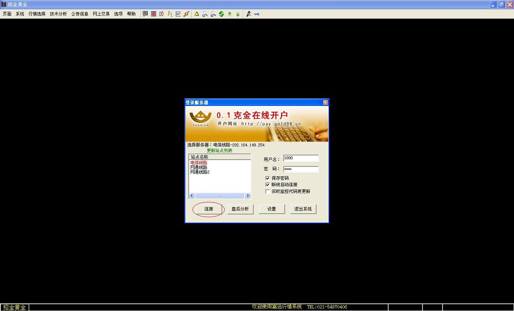Screen dimensions: 514x311
Task: Click the 退出系统 button
Action: click(x=303, y=209)
